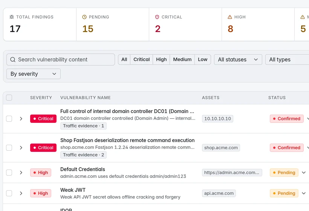The image size is (309, 211).
Task: Click Confirmed status on DC01 row
Action: [x=287, y=119]
